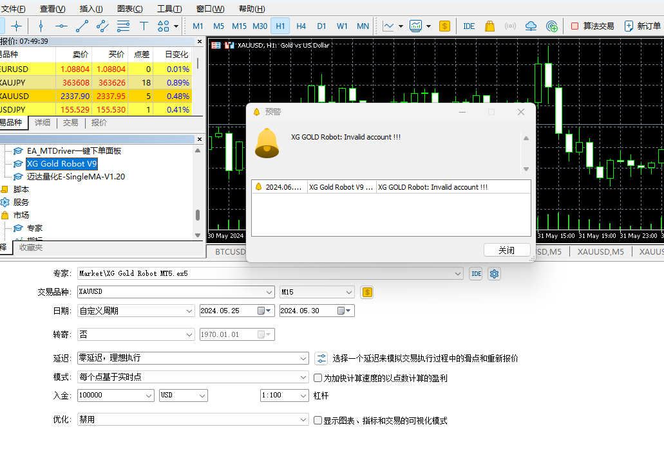Open the tester IDE button
The width and height of the screenshot is (664, 454).
tap(476, 273)
